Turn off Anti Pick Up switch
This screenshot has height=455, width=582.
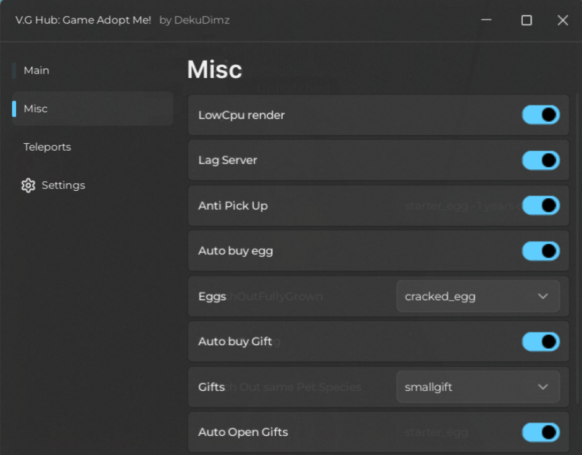[541, 206]
